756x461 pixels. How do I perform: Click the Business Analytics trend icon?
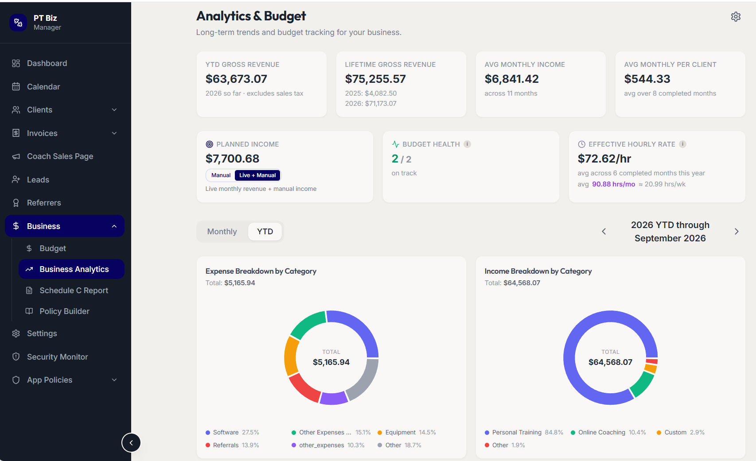(x=29, y=269)
